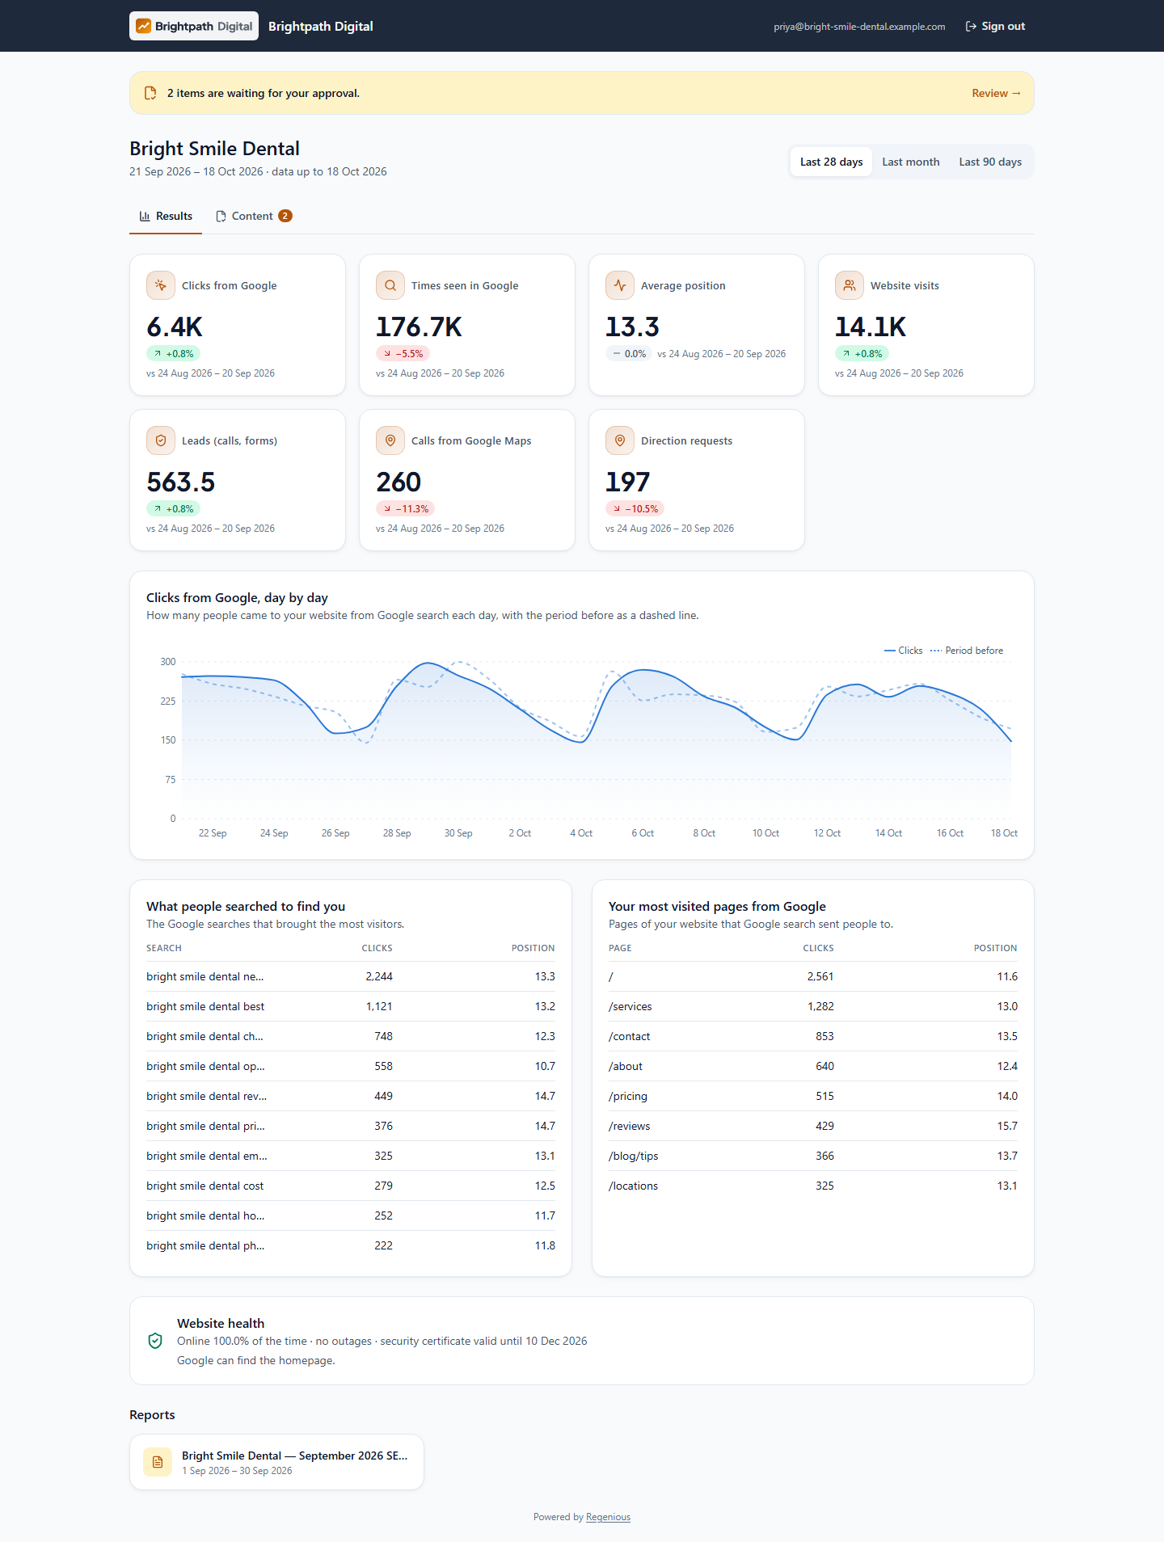Image resolution: width=1164 pixels, height=1542 pixels.
Task: Click the /blog/tips page row
Action: pos(813,1156)
